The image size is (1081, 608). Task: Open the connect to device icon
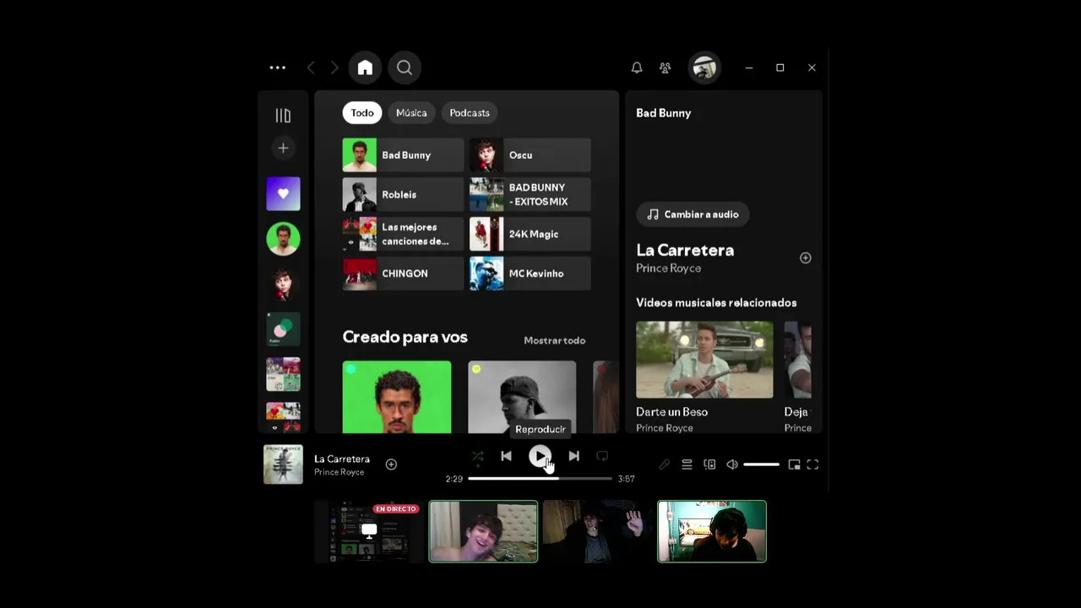(x=709, y=464)
